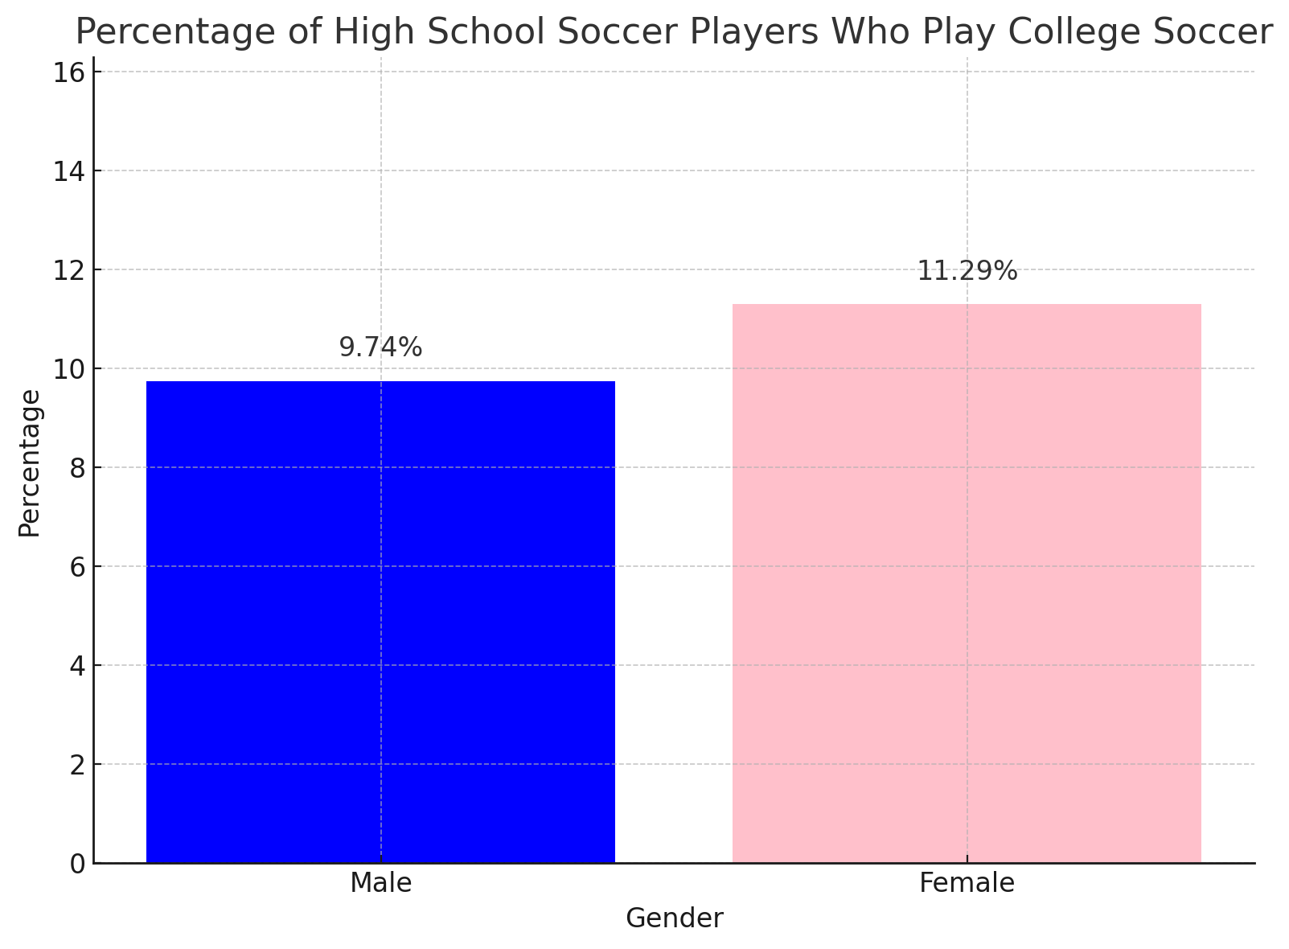Click the y-axis tick label 4
1289x949 pixels.
(78, 666)
